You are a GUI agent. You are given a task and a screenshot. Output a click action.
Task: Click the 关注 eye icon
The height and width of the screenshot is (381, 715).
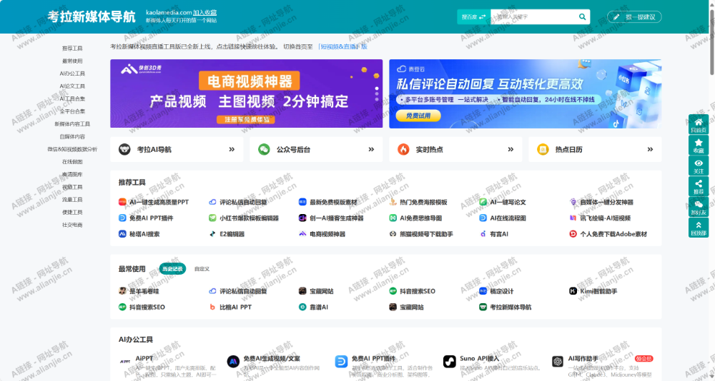[698, 163]
